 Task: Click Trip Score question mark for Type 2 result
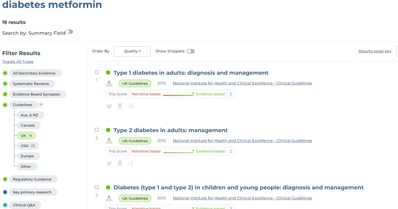tap(230, 152)
